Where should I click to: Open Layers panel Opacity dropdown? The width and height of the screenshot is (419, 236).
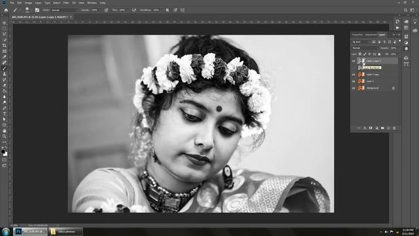pyautogui.click(x=399, y=48)
